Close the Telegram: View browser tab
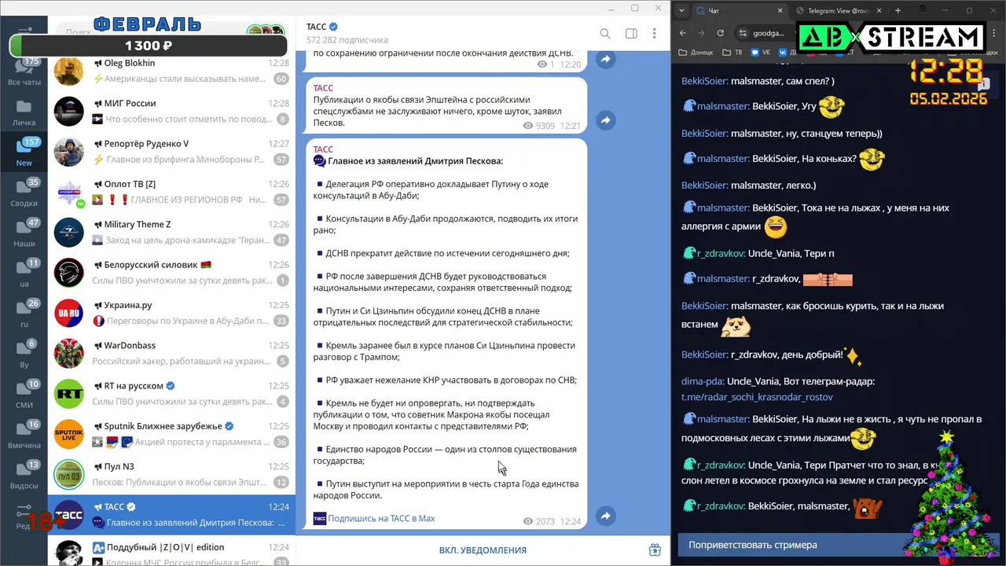This screenshot has width=1006, height=566. click(x=878, y=10)
